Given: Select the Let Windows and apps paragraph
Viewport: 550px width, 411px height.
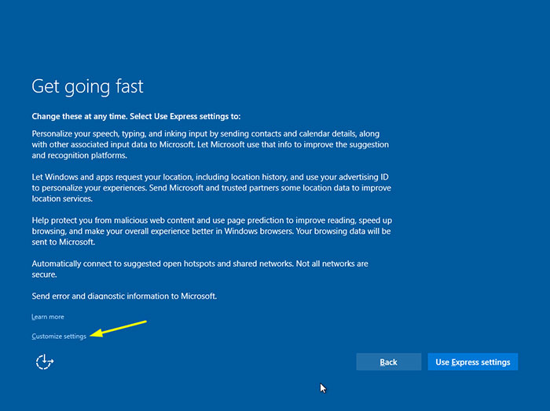Looking at the screenshot, I should tap(211, 188).
